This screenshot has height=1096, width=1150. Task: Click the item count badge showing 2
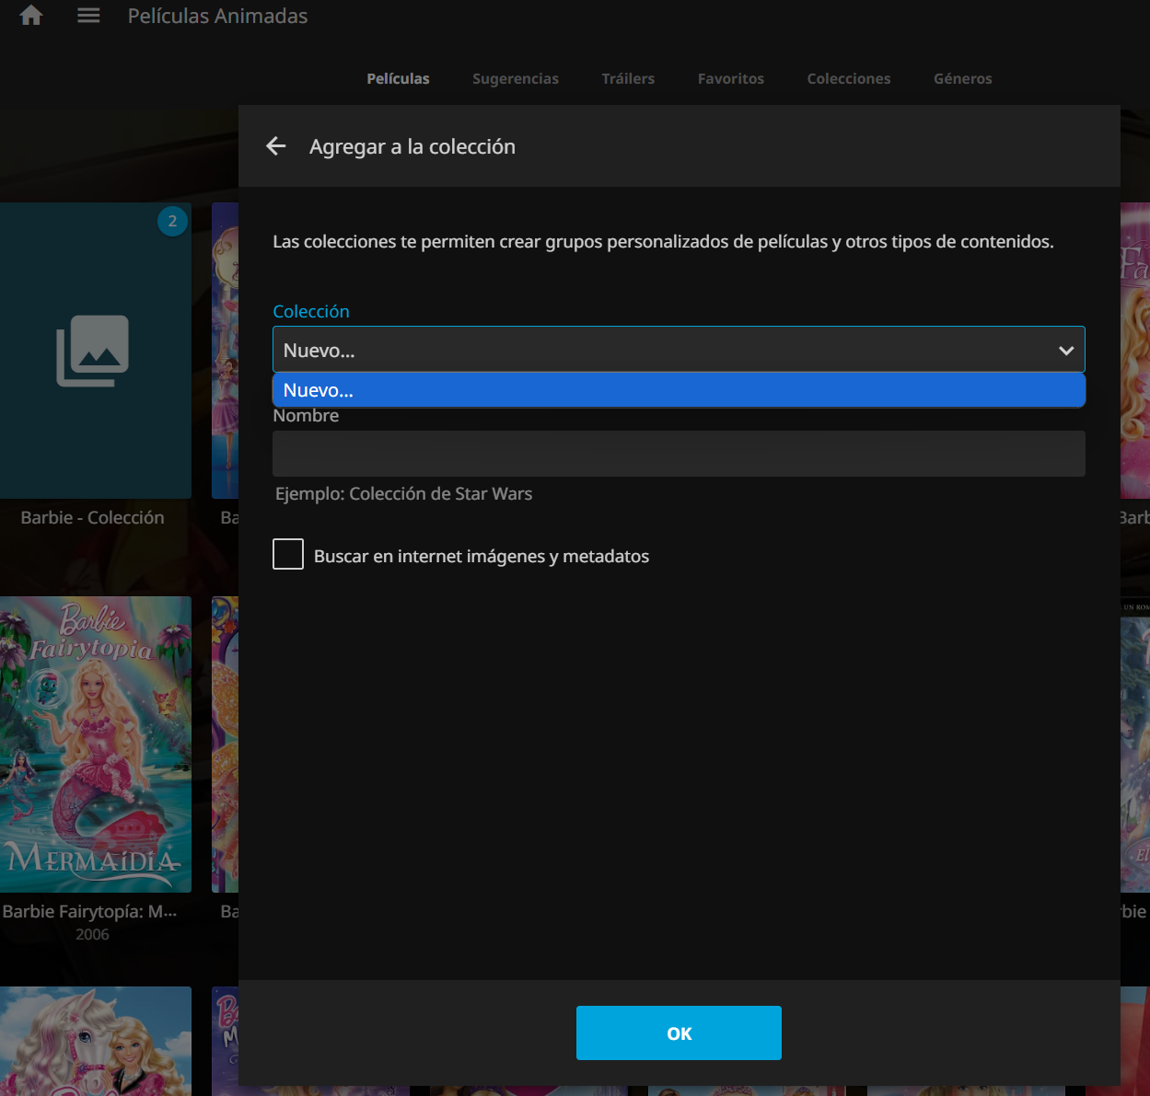(172, 221)
